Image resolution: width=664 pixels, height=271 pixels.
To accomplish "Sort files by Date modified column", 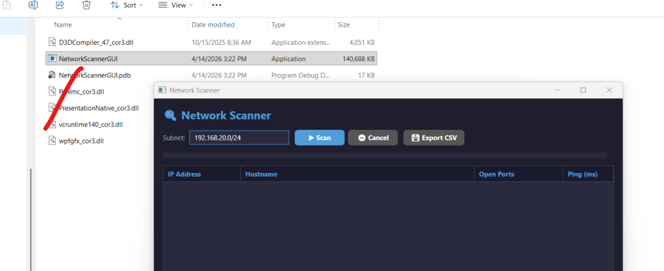I will pos(213,25).
